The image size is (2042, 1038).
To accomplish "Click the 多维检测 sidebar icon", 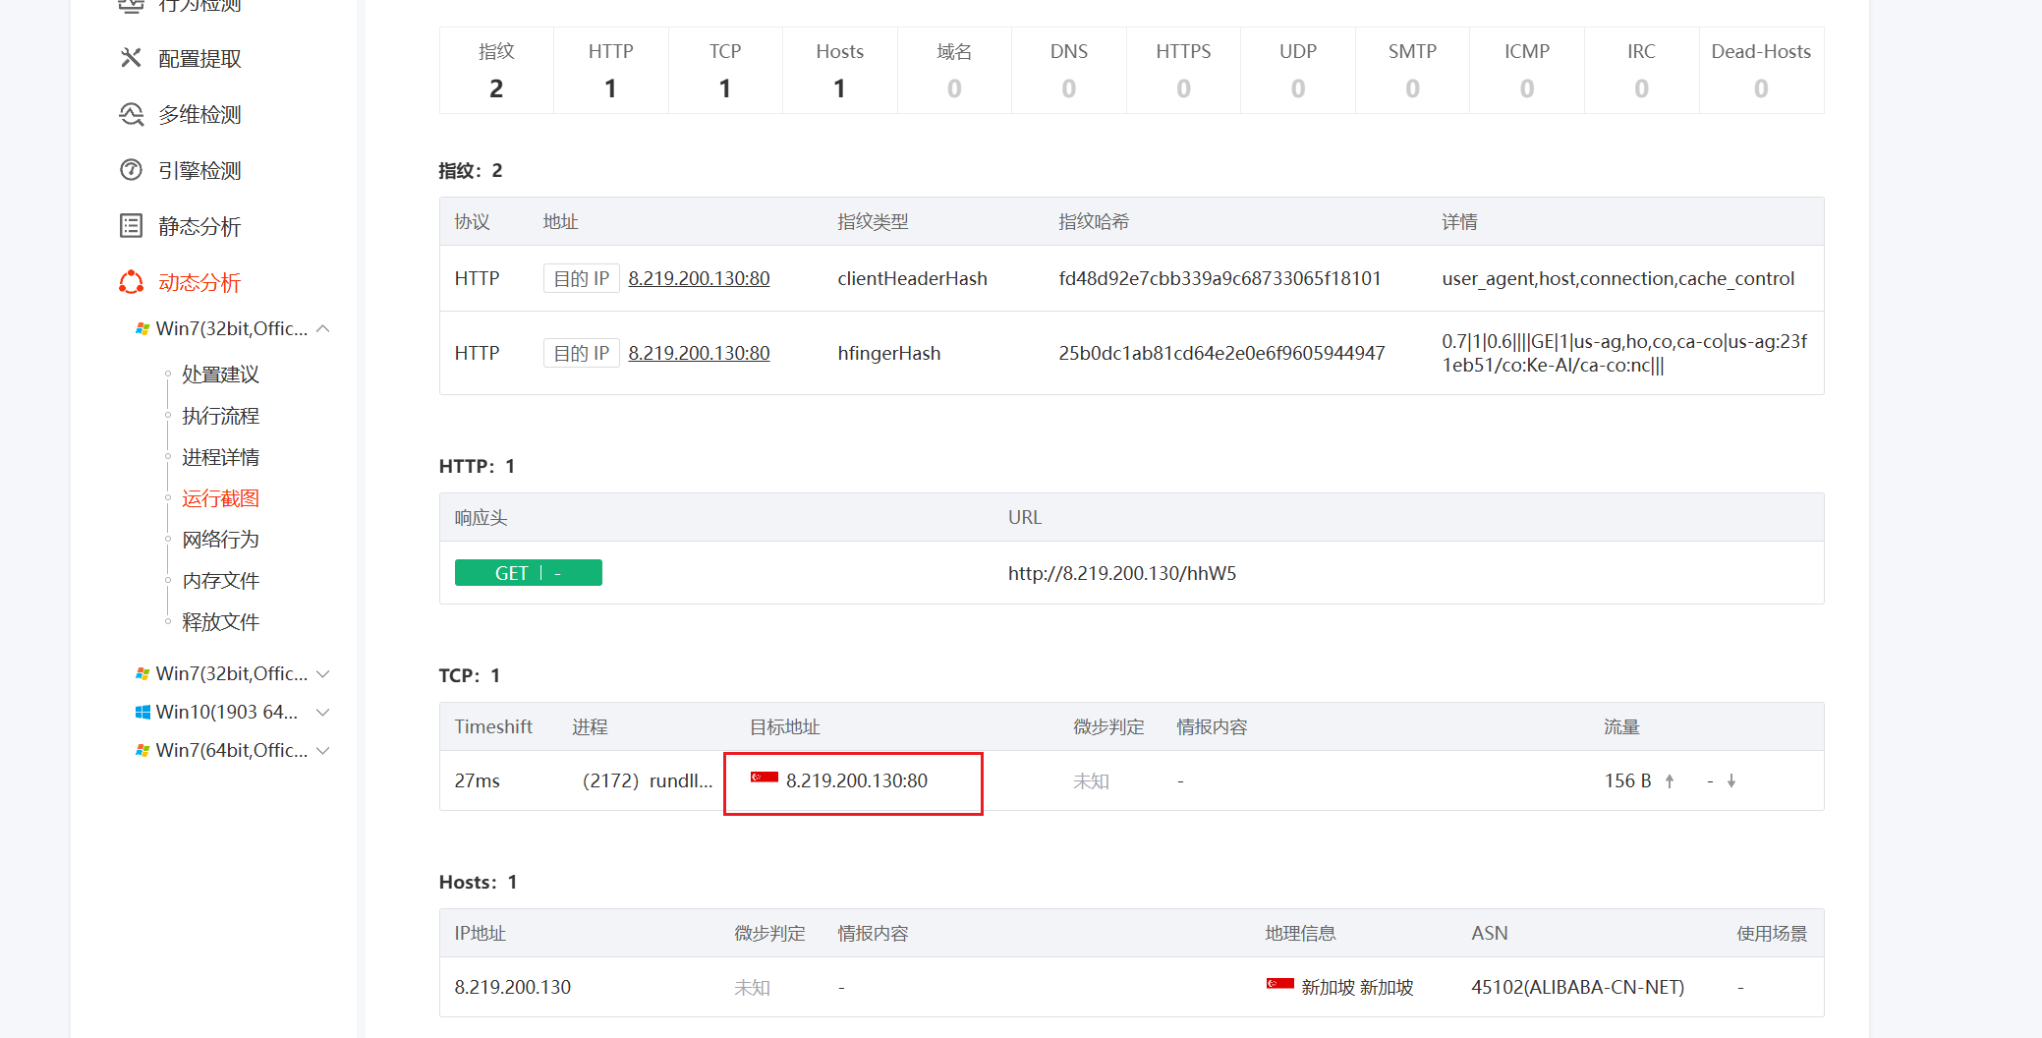I will coord(131,114).
